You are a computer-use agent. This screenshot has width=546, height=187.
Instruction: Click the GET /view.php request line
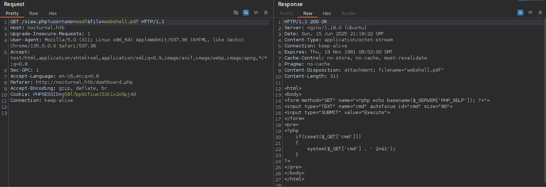(x=87, y=22)
